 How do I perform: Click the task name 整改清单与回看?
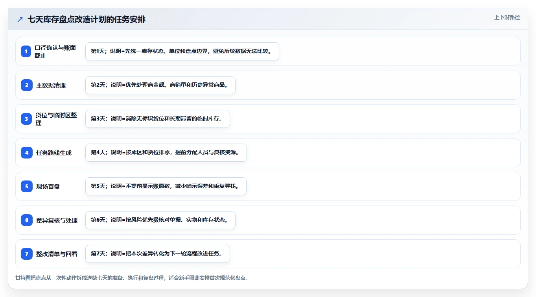pyautogui.click(x=57, y=254)
